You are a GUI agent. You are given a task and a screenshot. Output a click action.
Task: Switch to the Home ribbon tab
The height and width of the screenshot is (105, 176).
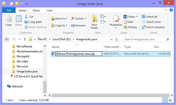point(23,10)
